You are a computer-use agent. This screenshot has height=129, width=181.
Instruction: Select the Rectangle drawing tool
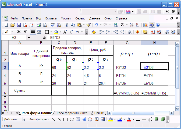pos(65,119)
